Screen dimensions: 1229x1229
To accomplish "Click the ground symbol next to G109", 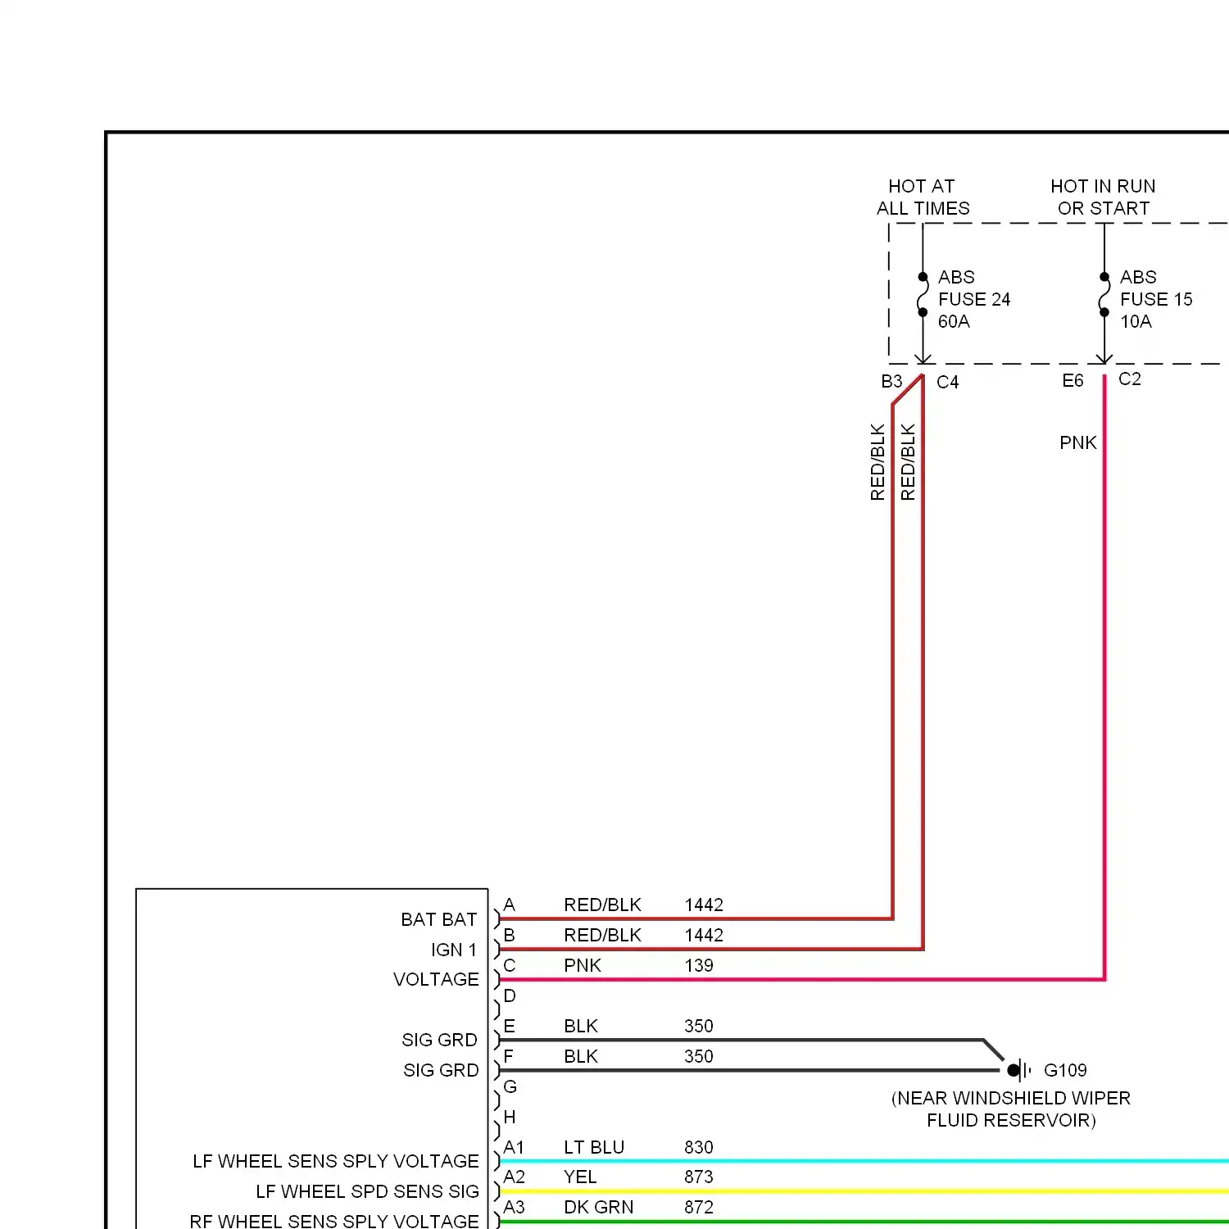I will [1018, 1070].
